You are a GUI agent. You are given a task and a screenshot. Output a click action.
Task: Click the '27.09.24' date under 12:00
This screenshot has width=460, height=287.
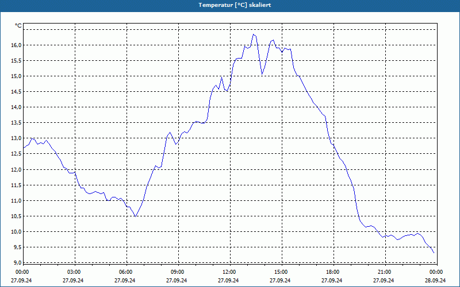[228, 280]
